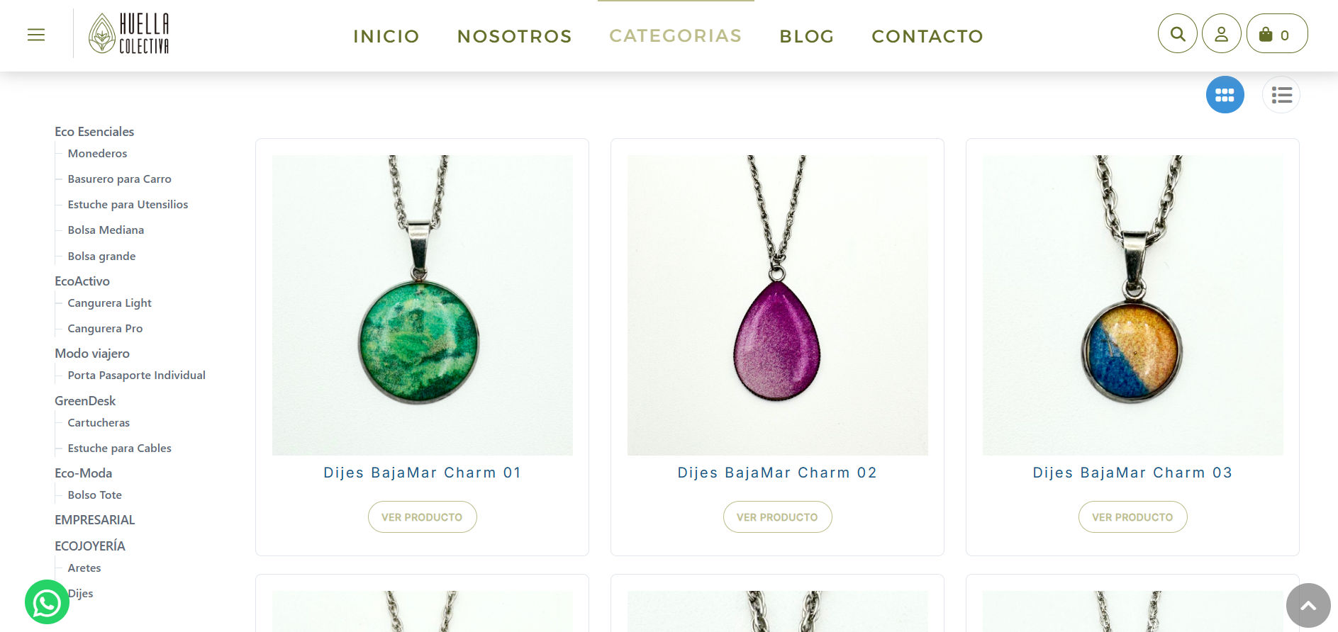Click VER PRODUCTO for Charm 03
The width and height of the screenshot is (1338, 632).
(x=1133, y=517)
